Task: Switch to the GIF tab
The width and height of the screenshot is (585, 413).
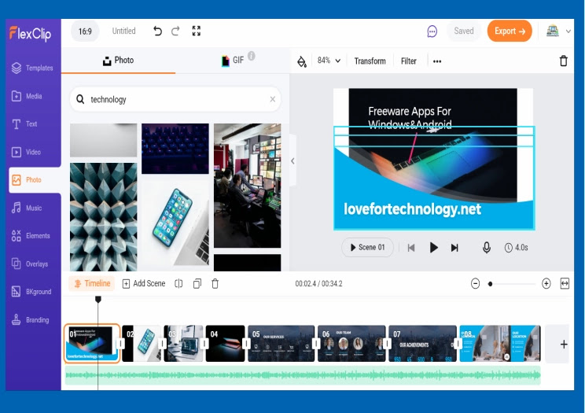Action: 233,61
